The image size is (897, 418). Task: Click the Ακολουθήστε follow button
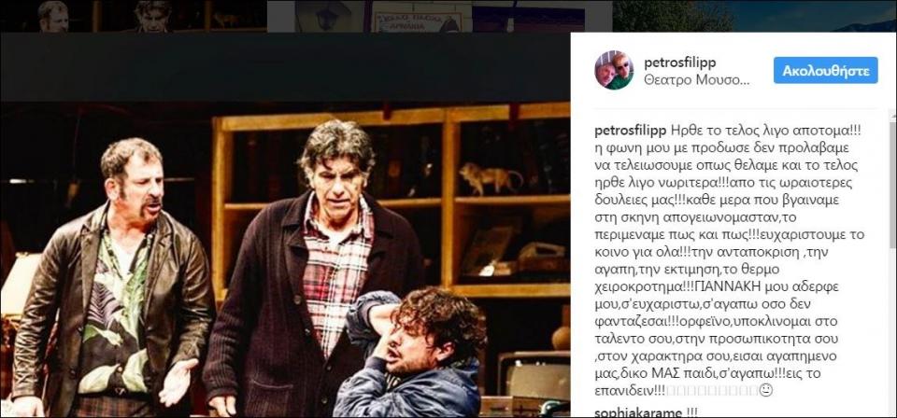[825, 70]
